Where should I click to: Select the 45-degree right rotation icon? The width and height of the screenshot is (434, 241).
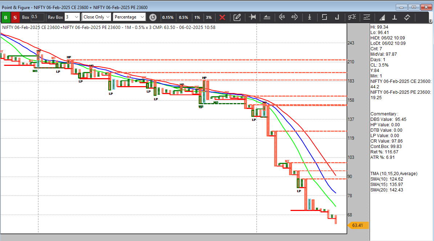[294, 17]
